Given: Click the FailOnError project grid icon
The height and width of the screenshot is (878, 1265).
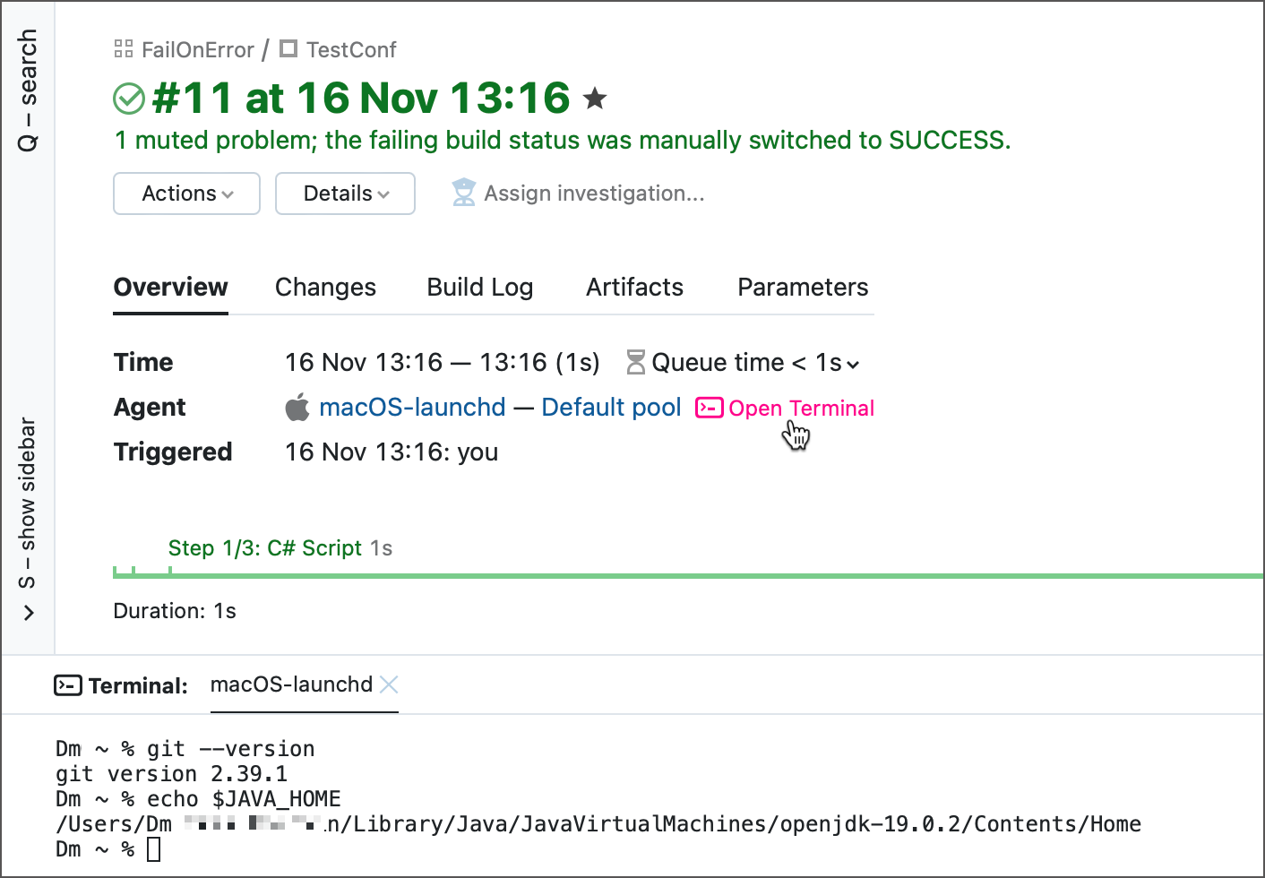Looking at the screenshot, I should [124, 49].
